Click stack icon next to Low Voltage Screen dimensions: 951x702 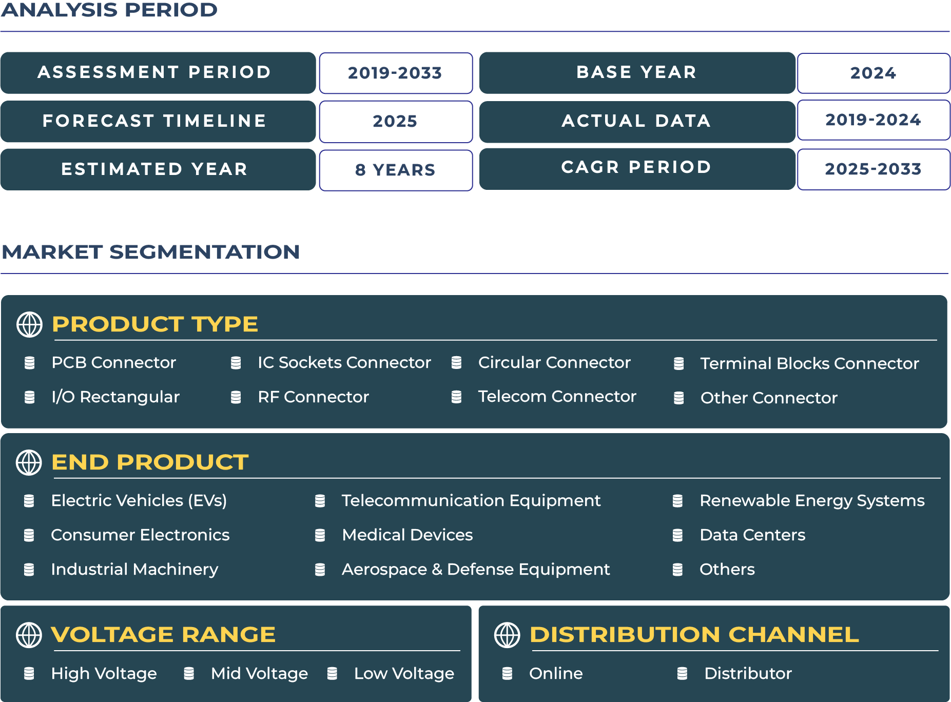[332, 674]
